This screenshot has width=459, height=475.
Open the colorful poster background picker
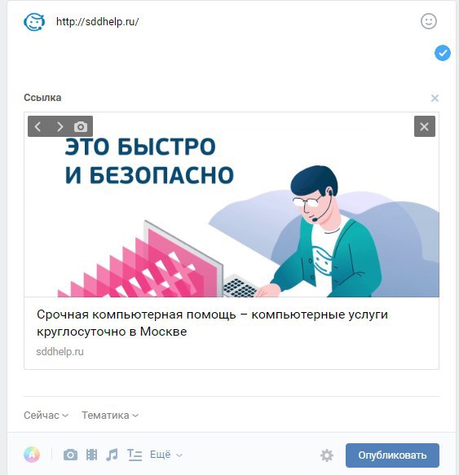[x=32, y=455]
